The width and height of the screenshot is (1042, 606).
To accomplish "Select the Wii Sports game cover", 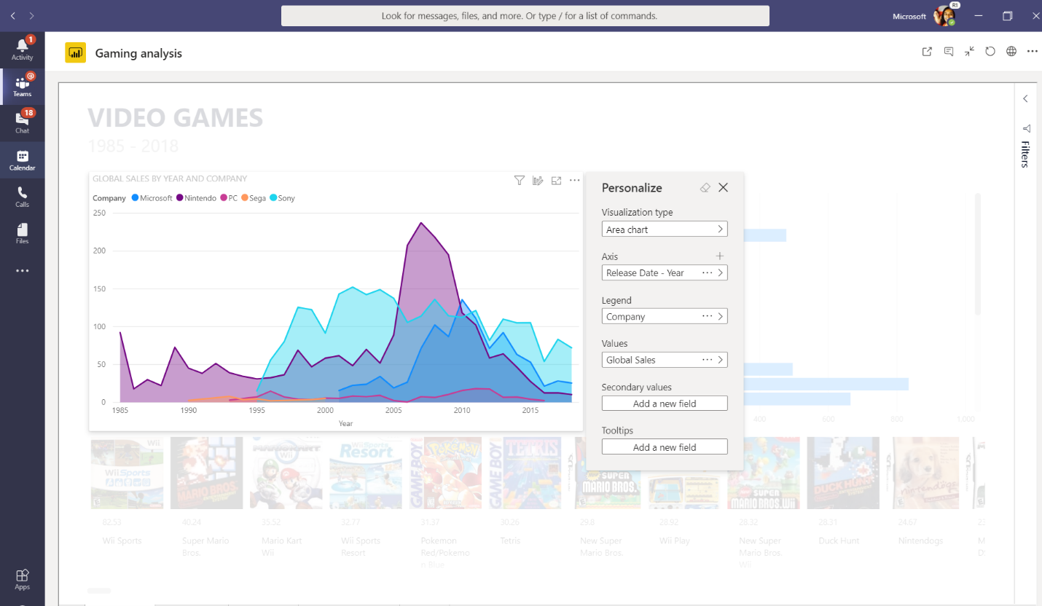I will tap(127, 473).
